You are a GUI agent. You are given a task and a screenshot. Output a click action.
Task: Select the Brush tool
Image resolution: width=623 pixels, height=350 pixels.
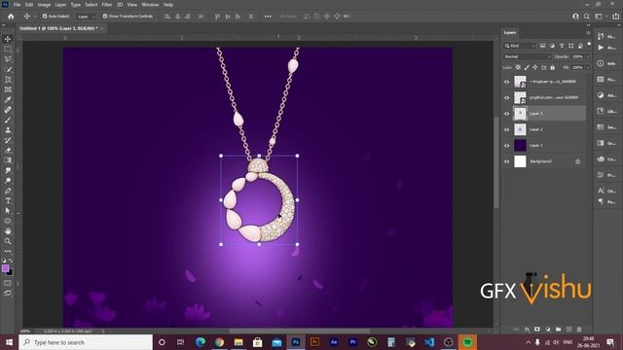(8, 120)
